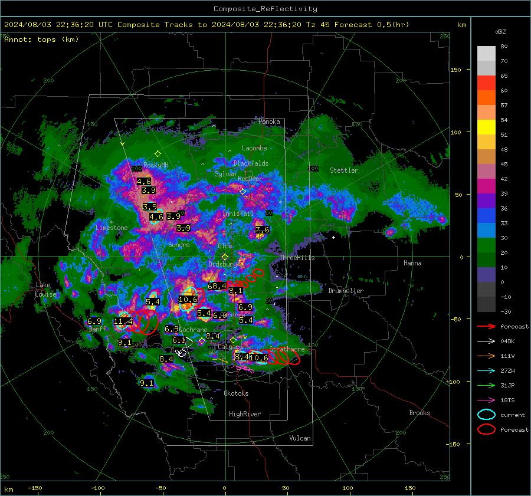Screen dimensions: 531x496
Task: Click the yellow diamond marker below RedDeer
Action: pos(243,192)
